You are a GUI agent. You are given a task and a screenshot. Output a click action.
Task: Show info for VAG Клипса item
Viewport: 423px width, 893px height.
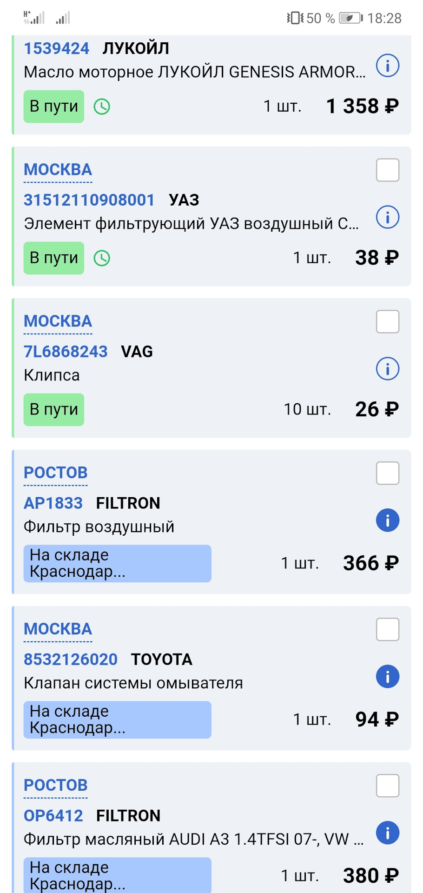click(387, 369)
